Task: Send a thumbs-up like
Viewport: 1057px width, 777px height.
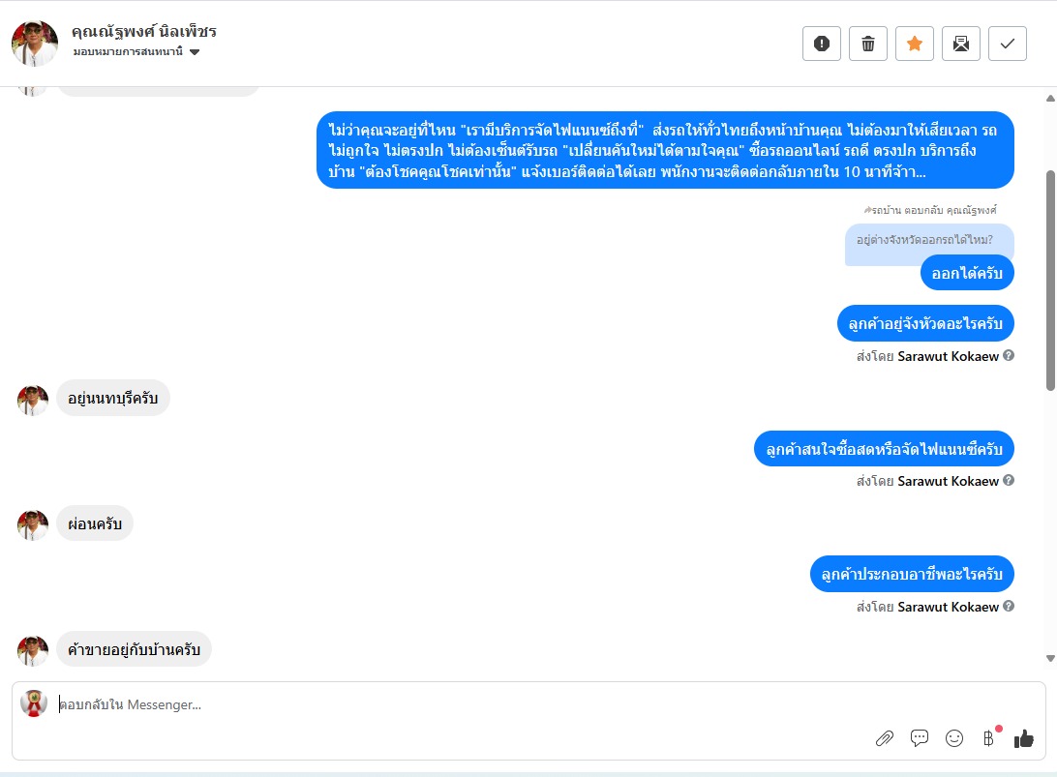Action: (x=1024, y=738)
